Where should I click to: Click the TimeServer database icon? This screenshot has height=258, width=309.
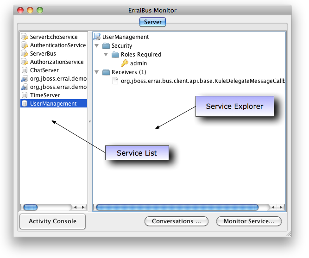pos(25,95)
